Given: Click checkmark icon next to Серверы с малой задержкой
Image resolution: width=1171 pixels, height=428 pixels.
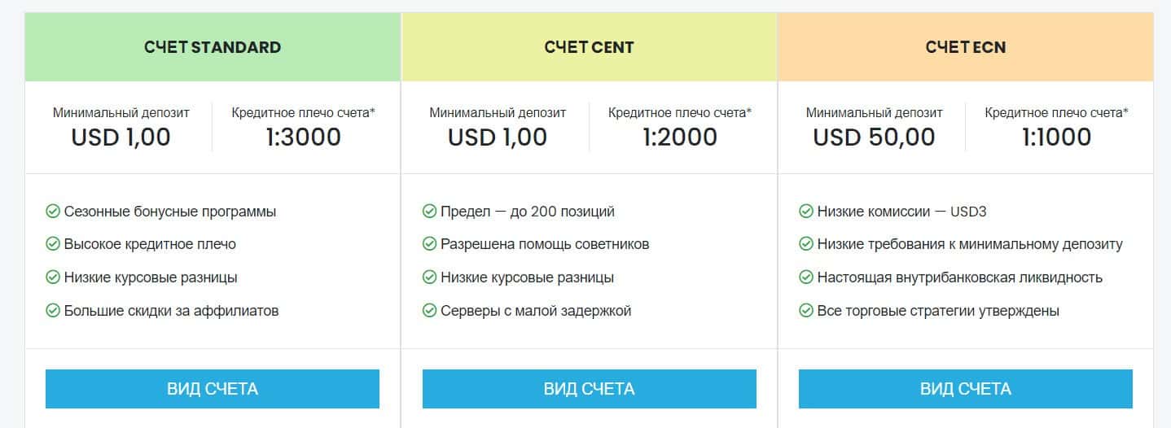Looking at the screenshot, I should (x=429, y=310).
